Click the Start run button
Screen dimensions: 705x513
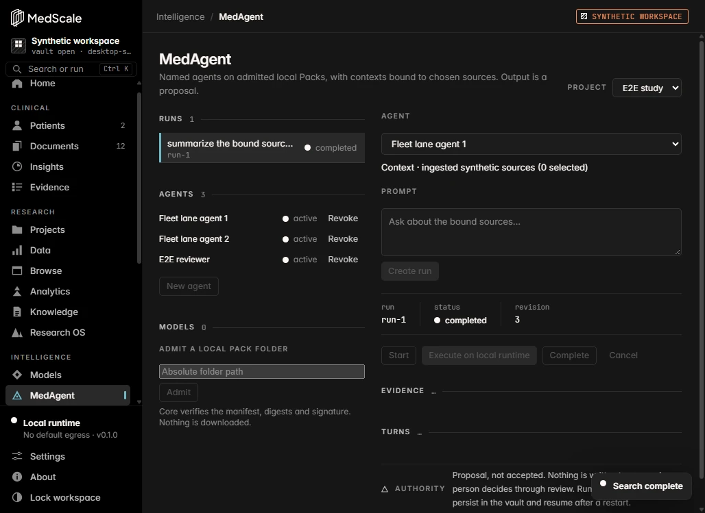point(398,355)
